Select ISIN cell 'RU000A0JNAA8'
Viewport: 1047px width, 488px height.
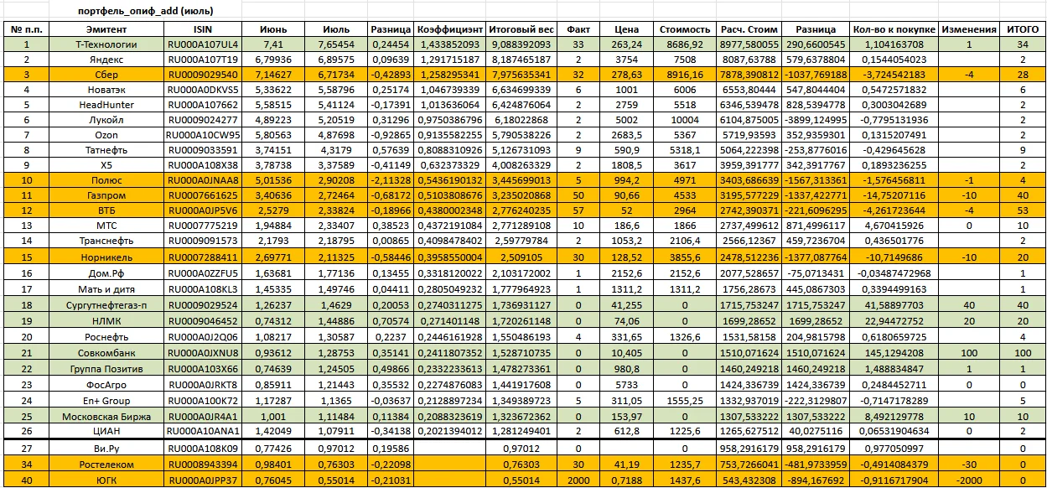pos(201,180)
